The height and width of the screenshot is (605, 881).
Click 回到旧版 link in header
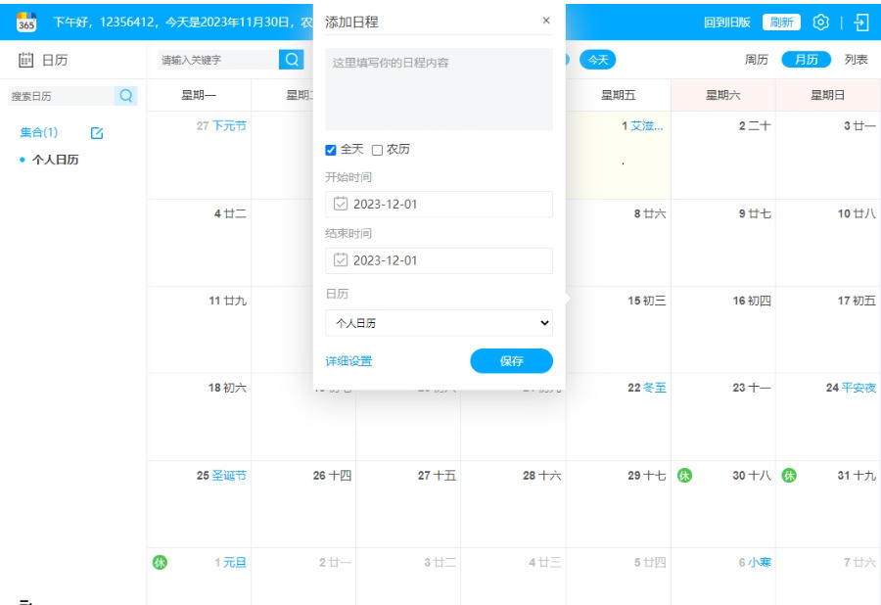point(726,22)
